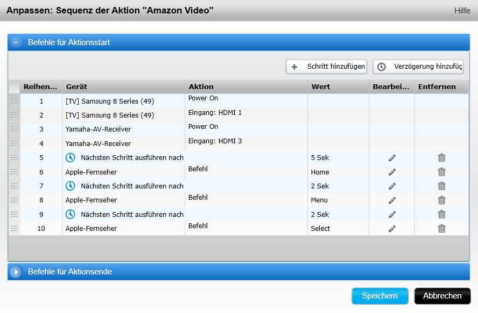Select Yamaha-AV-Receiver in row 4
The image size is (478, 313).
[98, 143]
